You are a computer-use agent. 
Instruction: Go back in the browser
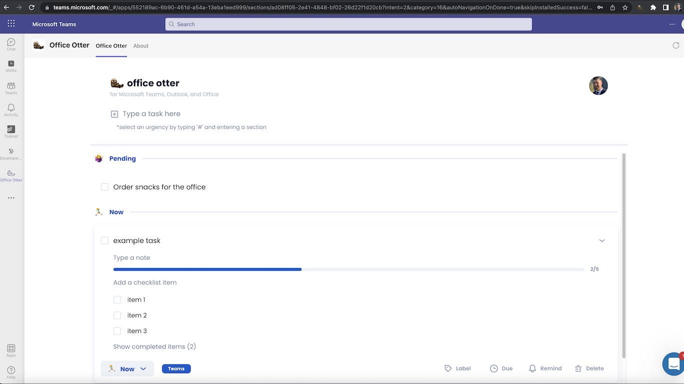tap(6, 7)
